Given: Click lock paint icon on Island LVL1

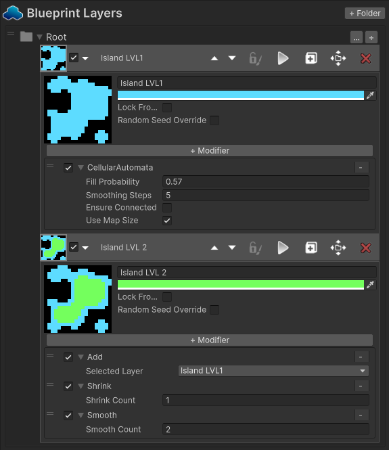Looking at the screenshot, I should 255,58.
